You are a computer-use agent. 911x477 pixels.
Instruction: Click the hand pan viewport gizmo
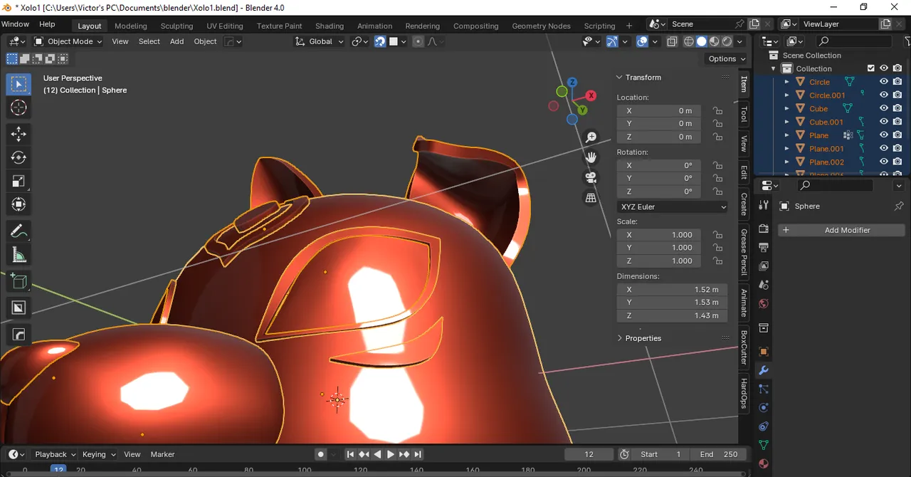coord(591,157)
